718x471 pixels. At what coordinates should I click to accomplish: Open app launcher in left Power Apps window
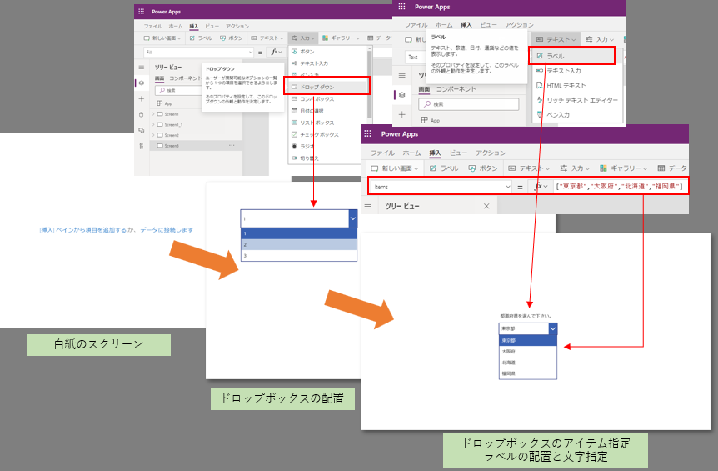click(141, 12)
